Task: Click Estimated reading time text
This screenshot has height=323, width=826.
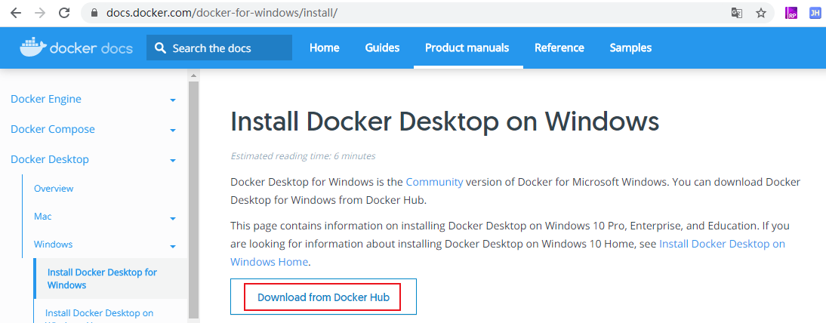Action: 303,156
